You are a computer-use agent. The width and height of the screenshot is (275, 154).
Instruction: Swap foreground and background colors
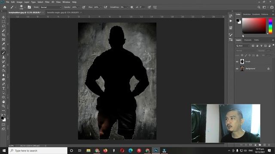pos(5,115)
